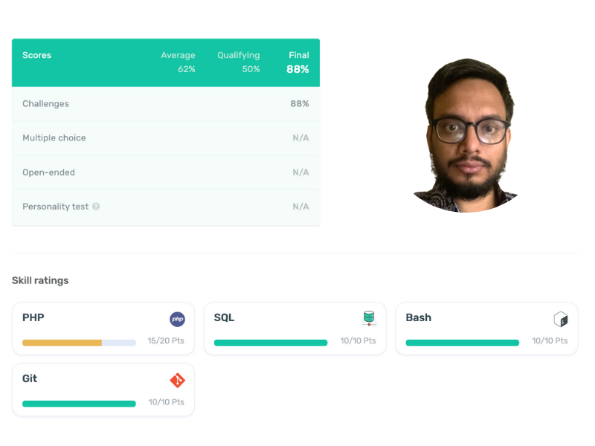Image resolution: width=595 pixels, height=446 pixels.
Task: Click the Git logo icon
Action: coord(177,380)
